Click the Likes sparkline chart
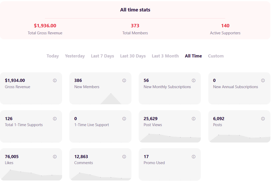This screenshot has height=181, width=273. point(31,175)
